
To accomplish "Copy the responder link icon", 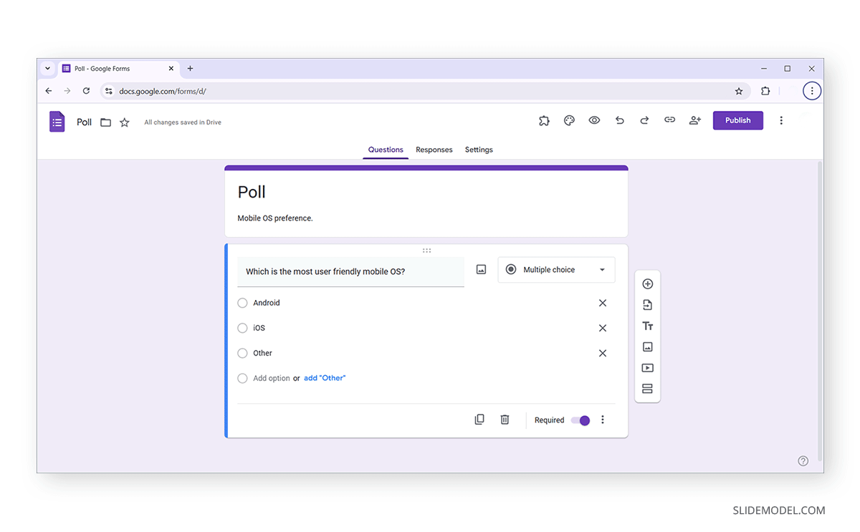I will coord(669,120).
